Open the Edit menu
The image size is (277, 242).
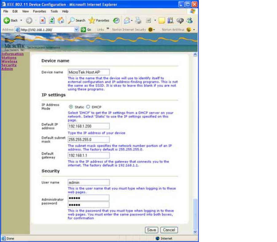15,11
